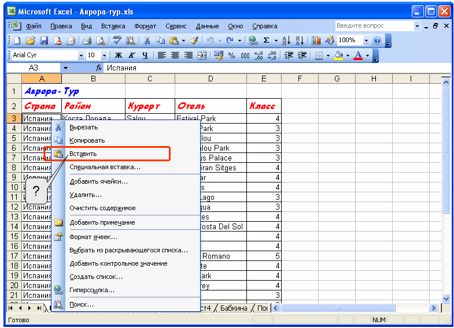Screen dimensions: 454x328
Task: Choose Добавить примечание in context menu
Action: pyautogui.click(x=126, y=222)
